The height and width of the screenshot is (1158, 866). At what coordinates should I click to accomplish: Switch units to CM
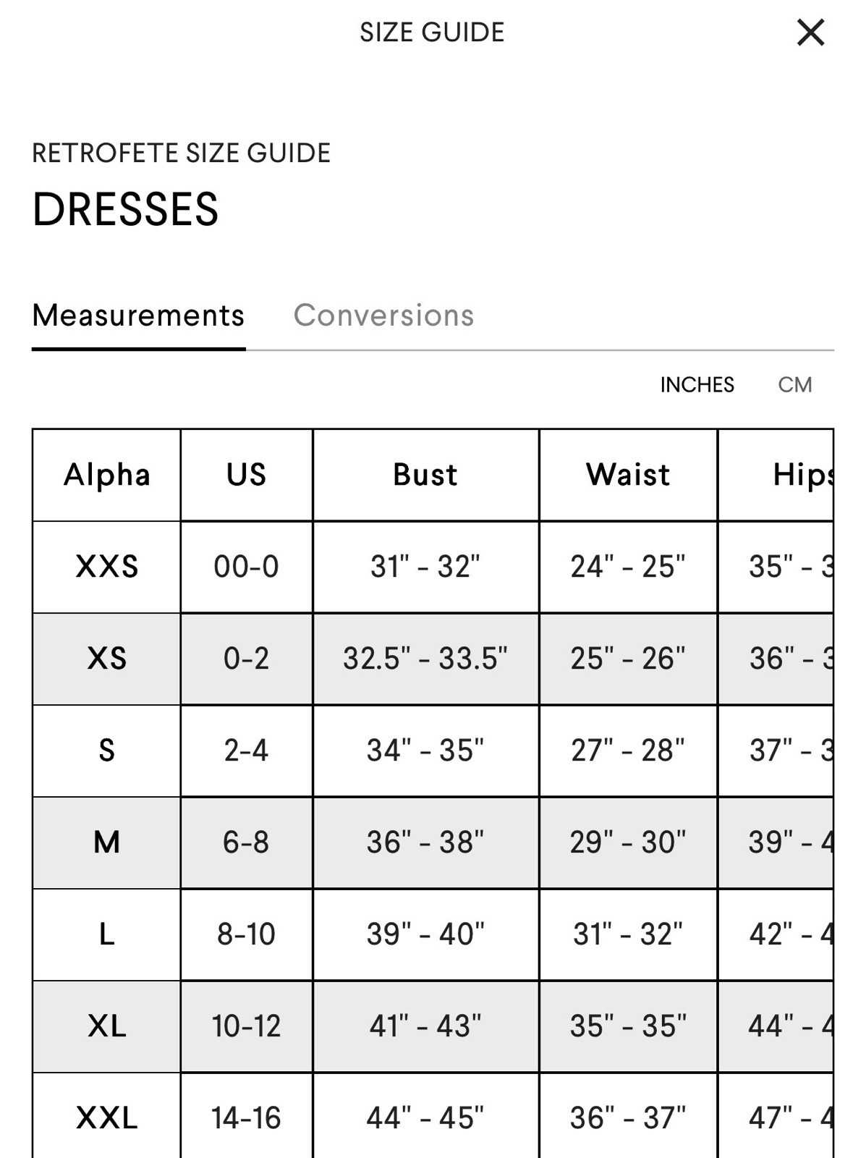click(795, 384)
